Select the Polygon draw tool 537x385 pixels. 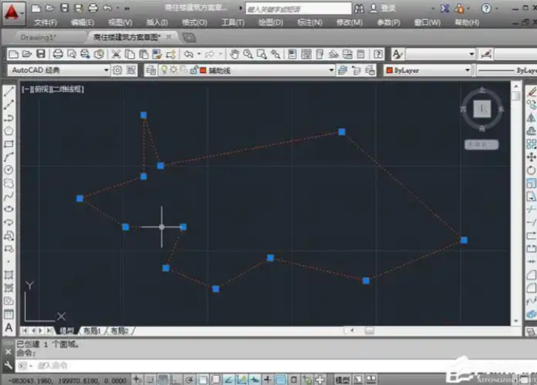coord(9,130)
